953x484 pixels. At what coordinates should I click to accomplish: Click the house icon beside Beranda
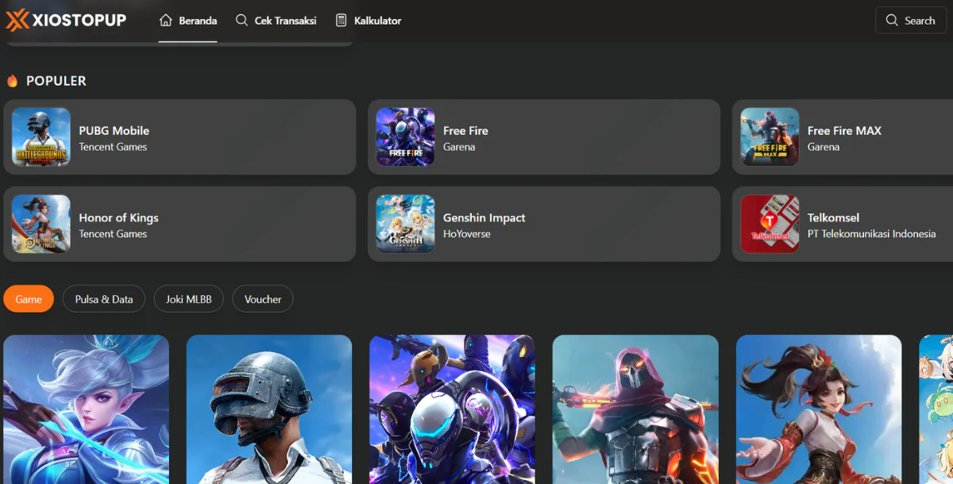(x=166, y=21)
